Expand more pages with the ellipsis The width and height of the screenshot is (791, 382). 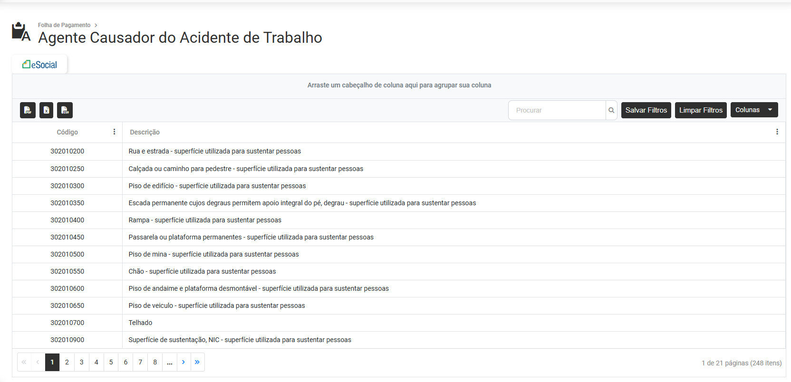click(x=170, y=362)
